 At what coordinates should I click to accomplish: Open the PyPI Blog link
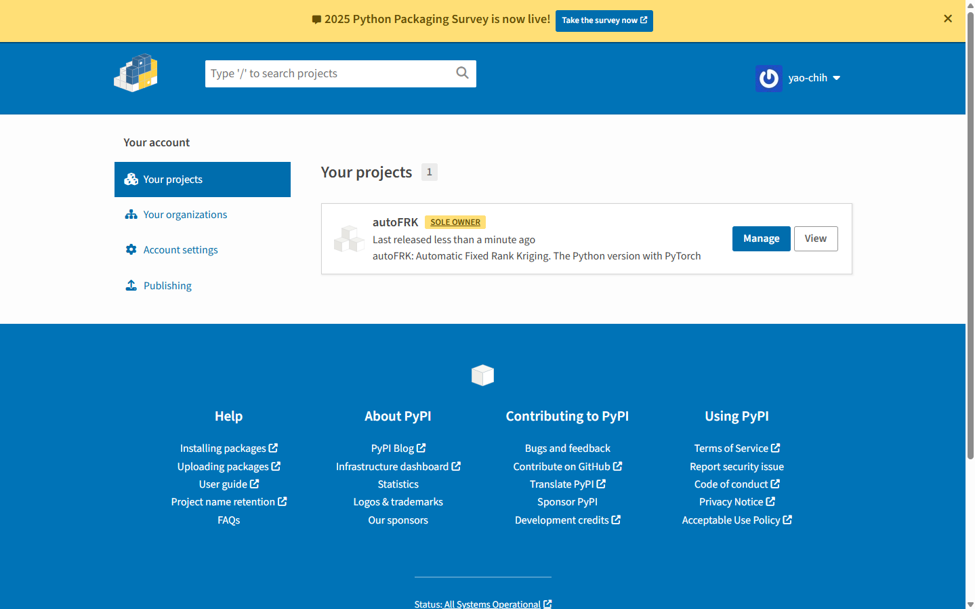coord(398,448)
